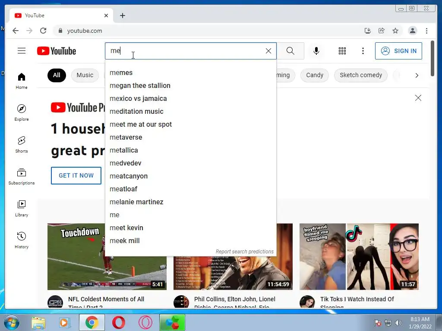Pick the plain 'me' suggestion
The height and width of the screenshot is (331, 442).
(191, 215)
